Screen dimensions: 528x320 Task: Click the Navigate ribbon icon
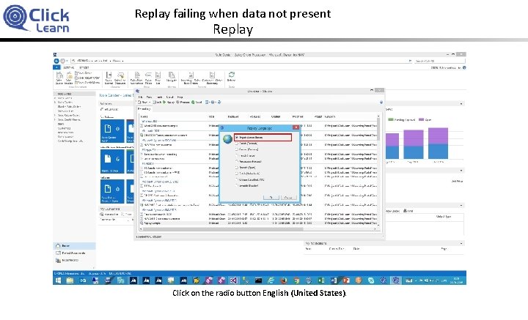coord(172,77)
